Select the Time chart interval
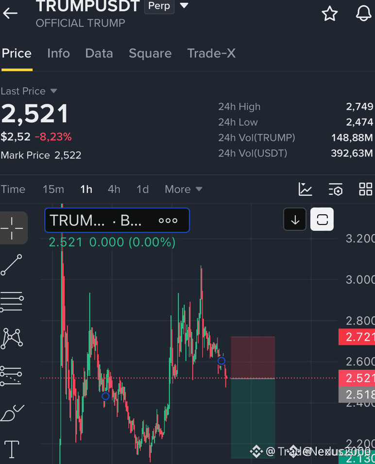This screenshot has width=375, height=464. [13, 189]
